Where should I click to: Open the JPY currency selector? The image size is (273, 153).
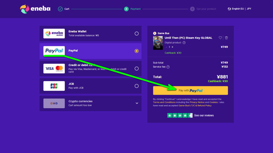pyautogui.click(x=249, y=9)
